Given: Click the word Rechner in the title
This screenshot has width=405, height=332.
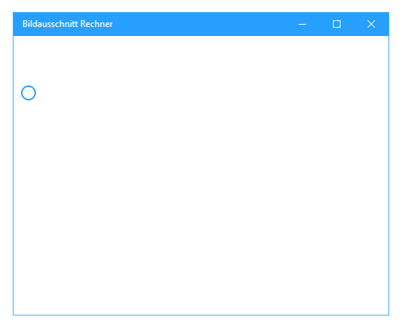Looking at the screenshot, I should (x=96, y=24).
